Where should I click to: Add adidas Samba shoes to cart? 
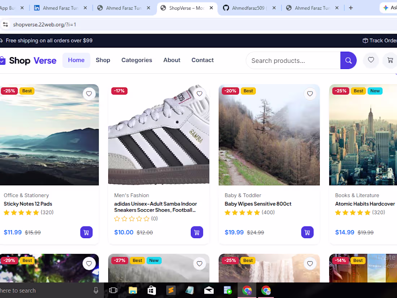(x=197, y=232)
